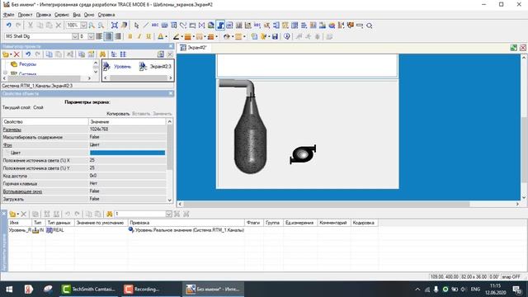
Task: Click the navigator undo icon
Action: pyautogui.click(x=28, y=54)
